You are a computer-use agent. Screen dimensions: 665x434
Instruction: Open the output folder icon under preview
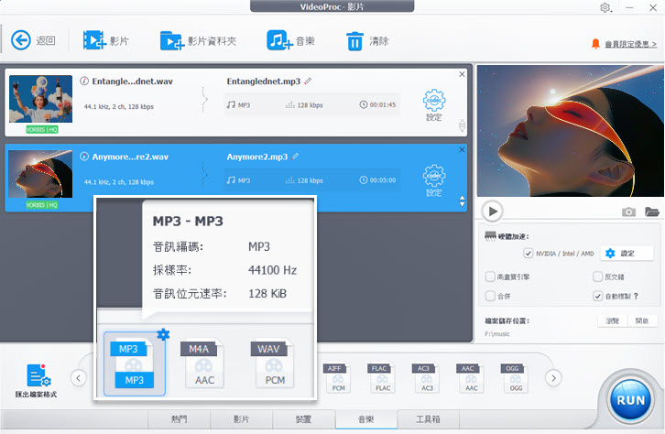pos(652,212)
